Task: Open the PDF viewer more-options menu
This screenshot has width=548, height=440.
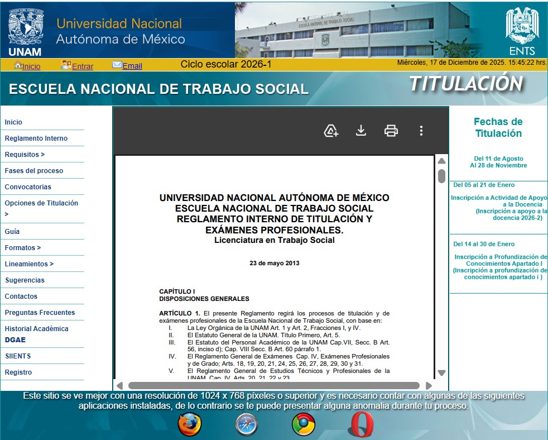Action: (x=421, y=131)
